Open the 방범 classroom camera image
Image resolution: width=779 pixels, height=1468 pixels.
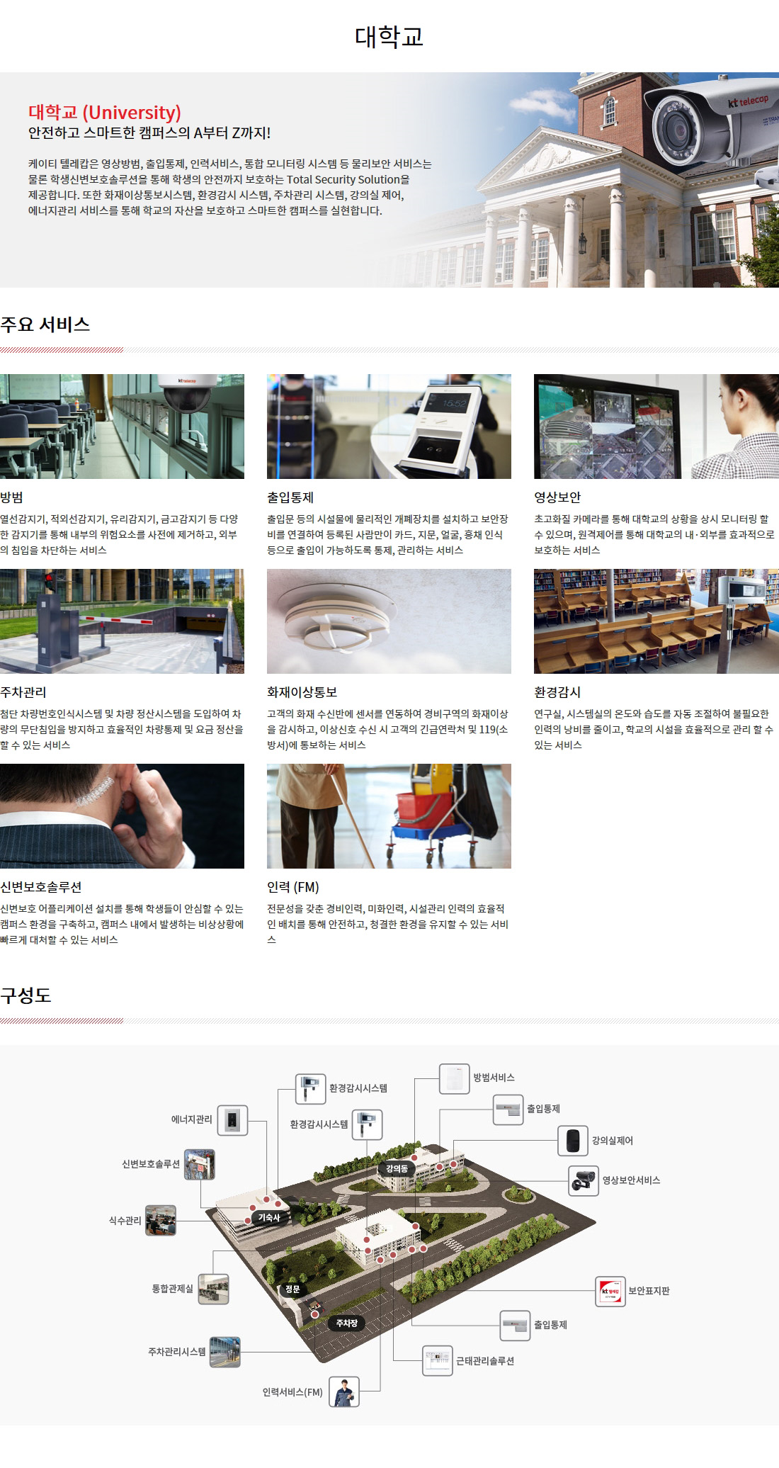click(x=122, y=427)
